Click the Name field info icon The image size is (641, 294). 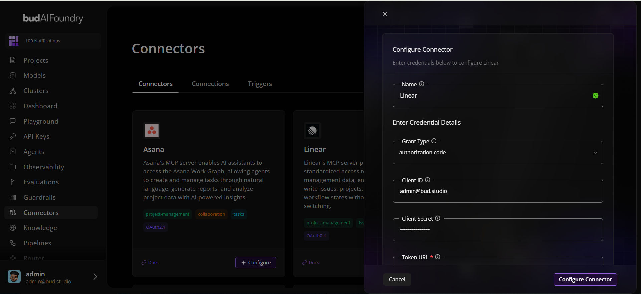[422, 84]
